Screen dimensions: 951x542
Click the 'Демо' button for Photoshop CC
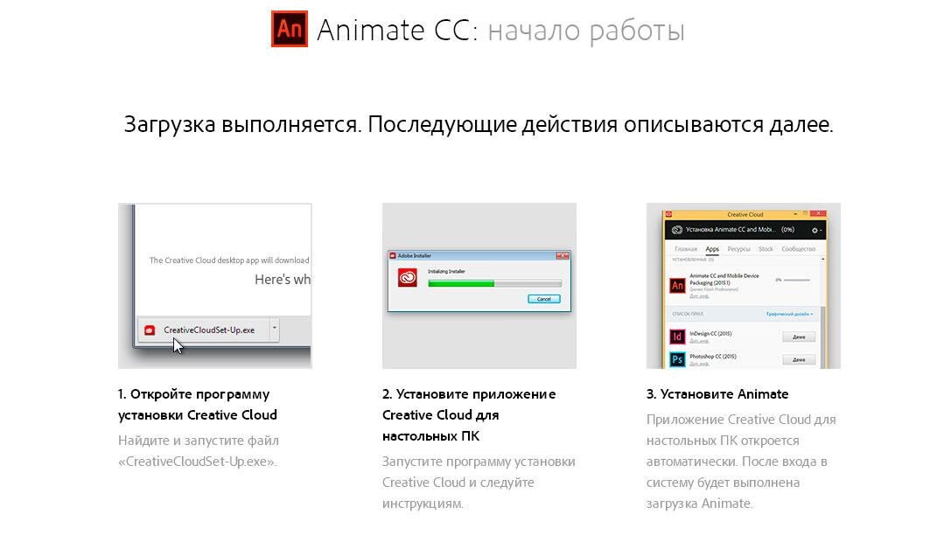coord(798,360)
